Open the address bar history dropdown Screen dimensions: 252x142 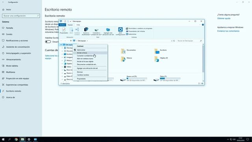[172, 41]
